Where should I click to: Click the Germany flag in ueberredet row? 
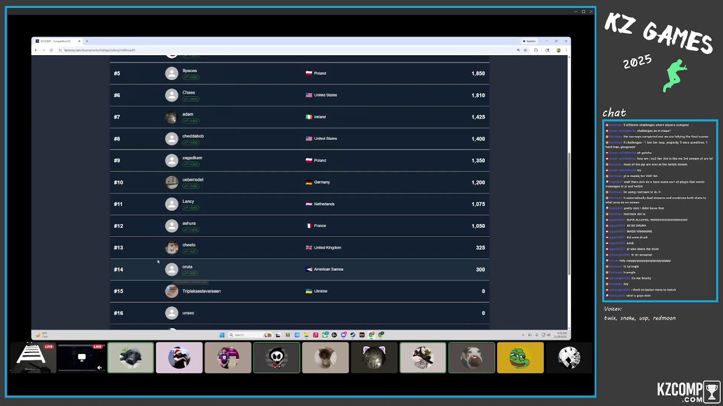[309, 182]
